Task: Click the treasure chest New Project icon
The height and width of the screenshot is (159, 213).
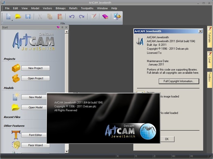Action: [16, 68]
